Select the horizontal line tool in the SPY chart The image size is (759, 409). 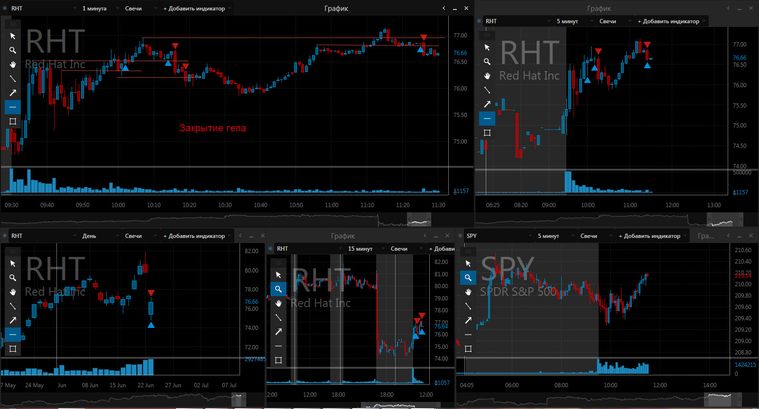pos(468,335)
